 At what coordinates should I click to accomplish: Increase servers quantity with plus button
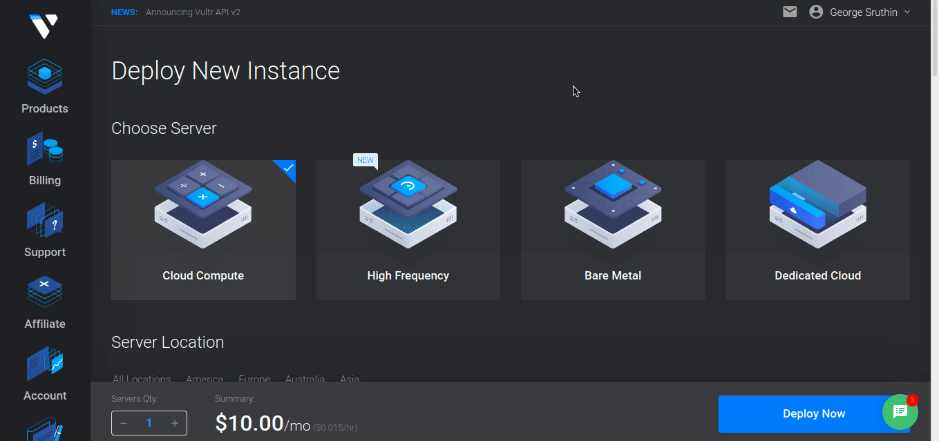pos(175,423)
